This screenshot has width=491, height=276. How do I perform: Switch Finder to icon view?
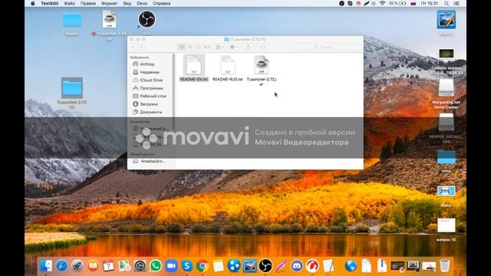182,47
